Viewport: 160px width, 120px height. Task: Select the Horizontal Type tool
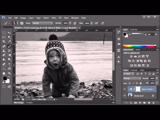pyautogui.click(x=9, y=64)
